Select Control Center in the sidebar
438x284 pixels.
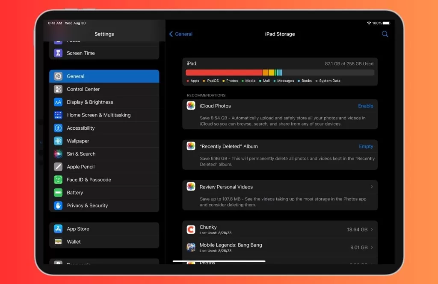[x=104, y=89]
